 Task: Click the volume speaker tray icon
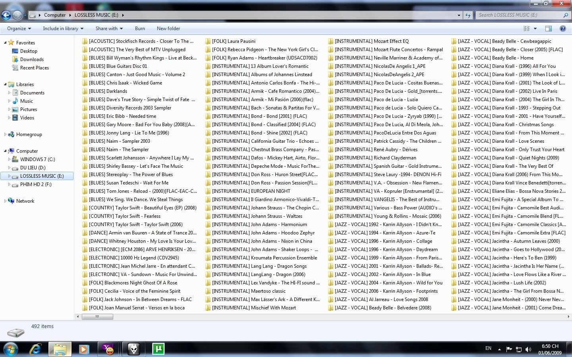528,349
